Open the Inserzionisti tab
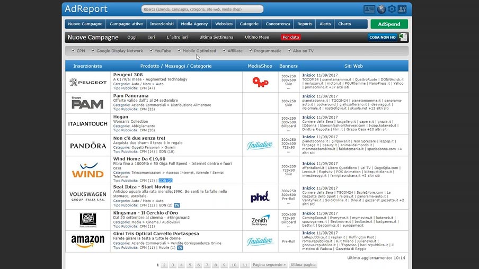The width and height of the screenshot is (479, 269). (162, 24)
